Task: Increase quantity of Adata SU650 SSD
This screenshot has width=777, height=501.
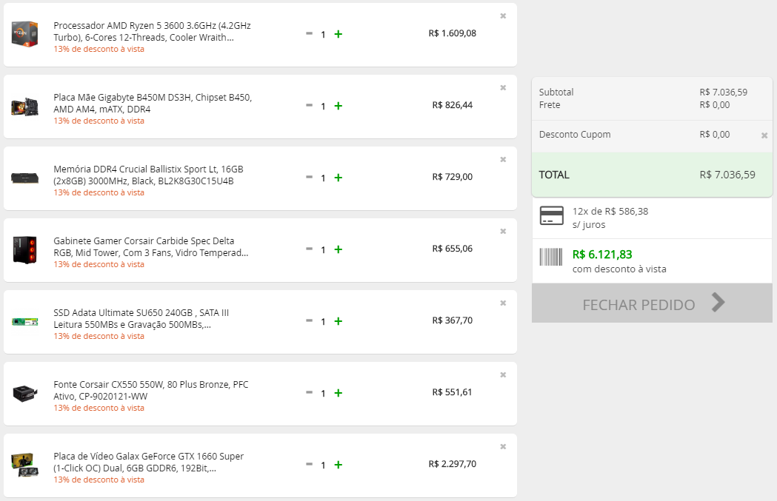Action: click(x=338, y=321)
